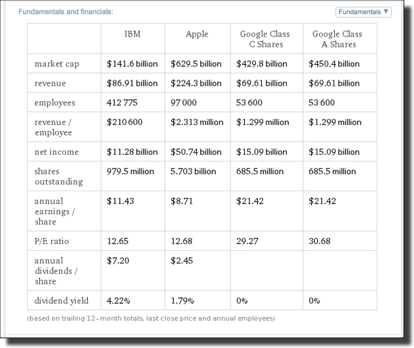Click IBM's $86.91 billion revenue value
This screenshot has width=414, height=348.
[132, 83]
